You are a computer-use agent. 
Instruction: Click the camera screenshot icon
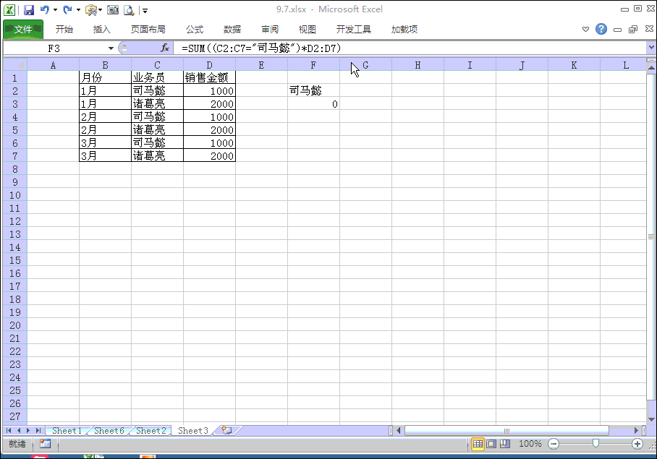coord(113,9)
